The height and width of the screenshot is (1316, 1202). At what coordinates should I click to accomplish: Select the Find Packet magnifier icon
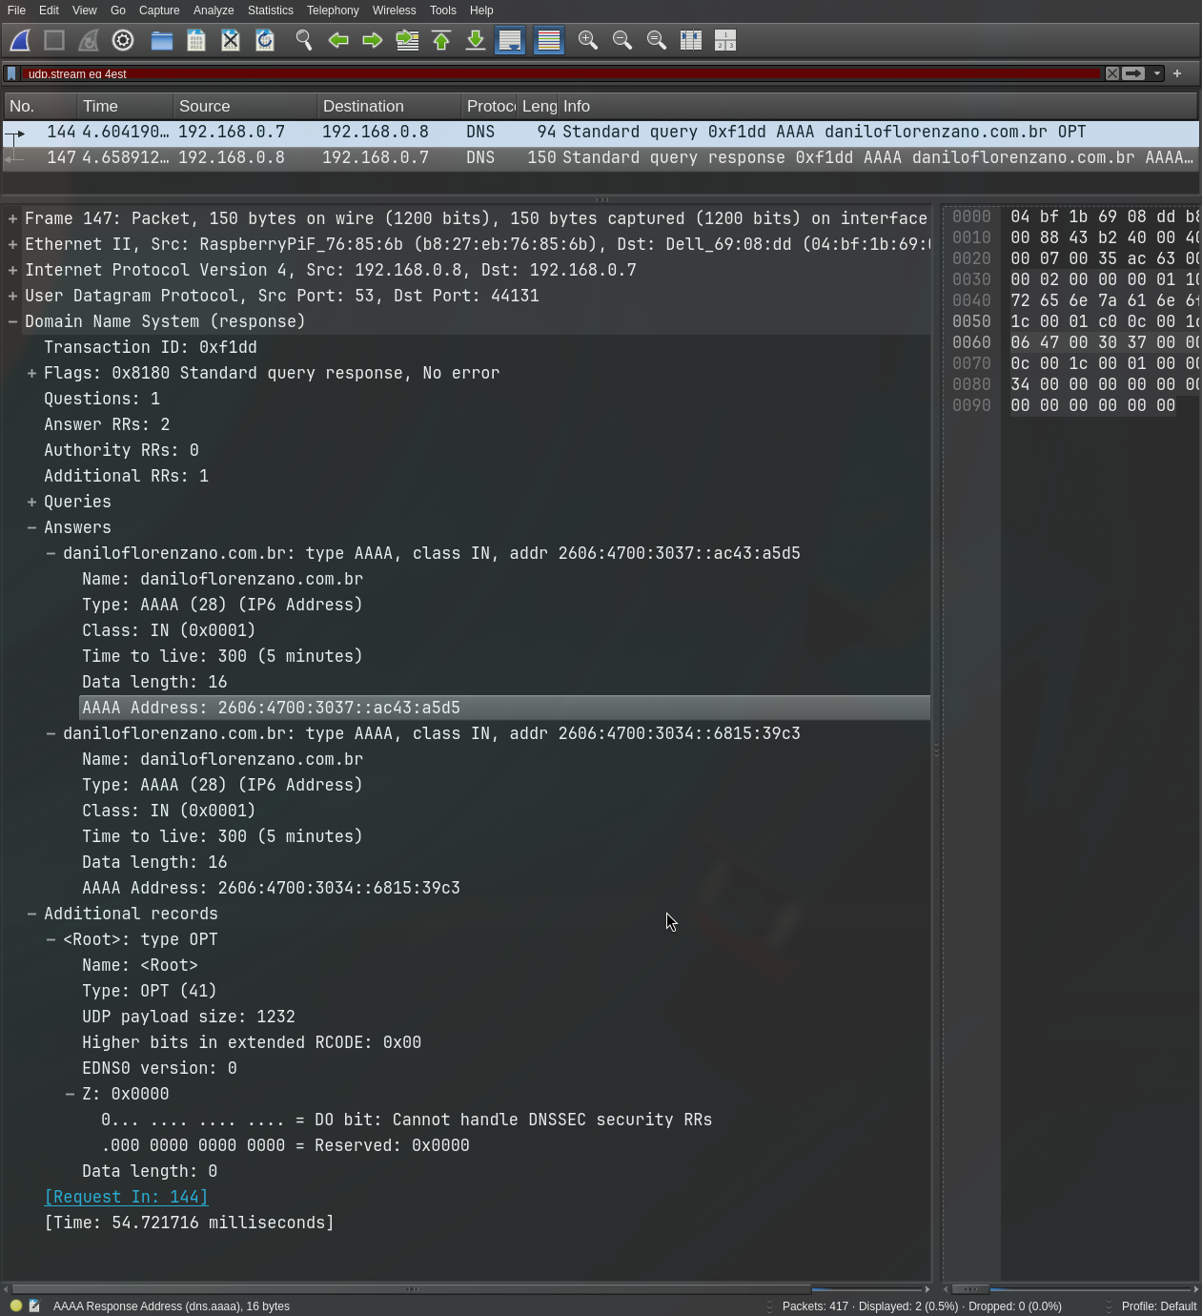click(304, 40)
